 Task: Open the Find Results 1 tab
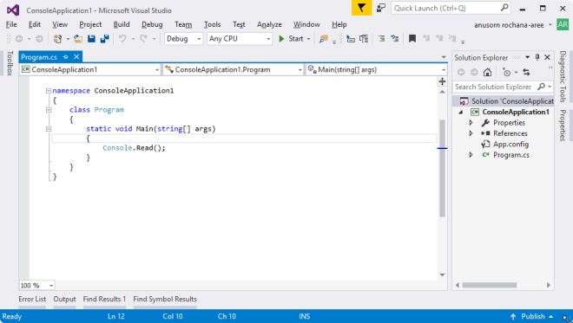[104, 299]
